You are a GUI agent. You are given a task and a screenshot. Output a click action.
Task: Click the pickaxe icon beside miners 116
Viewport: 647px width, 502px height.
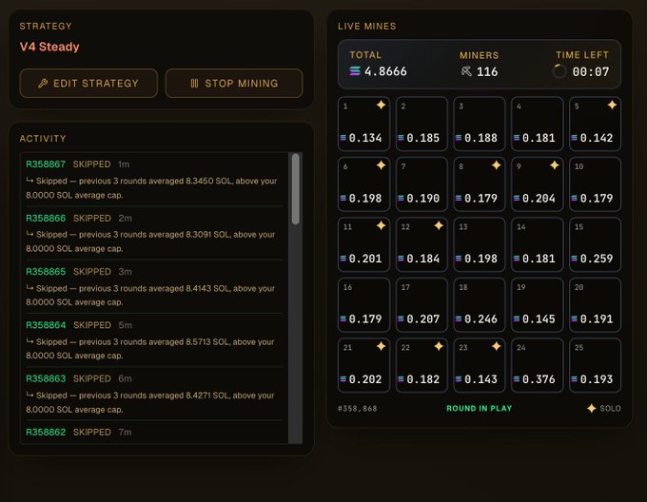pos(466,71)
